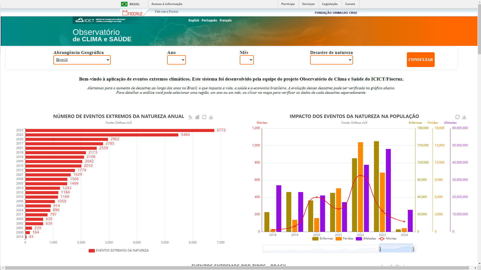Click the vertical page scrollbar

[x=479, y=29]
